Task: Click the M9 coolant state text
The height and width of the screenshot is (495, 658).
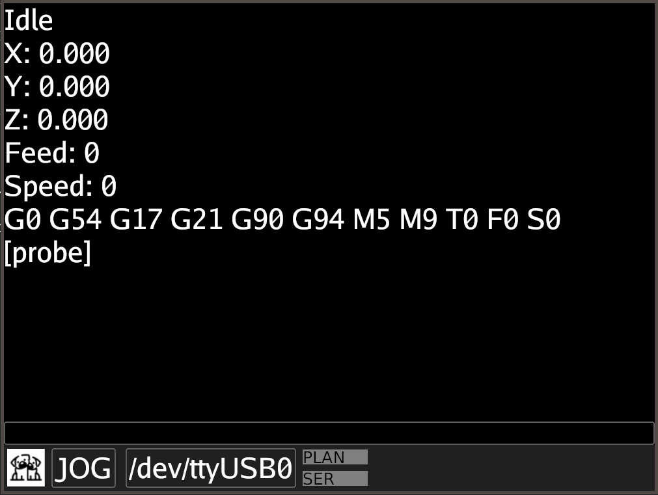Action: point(418,219)
